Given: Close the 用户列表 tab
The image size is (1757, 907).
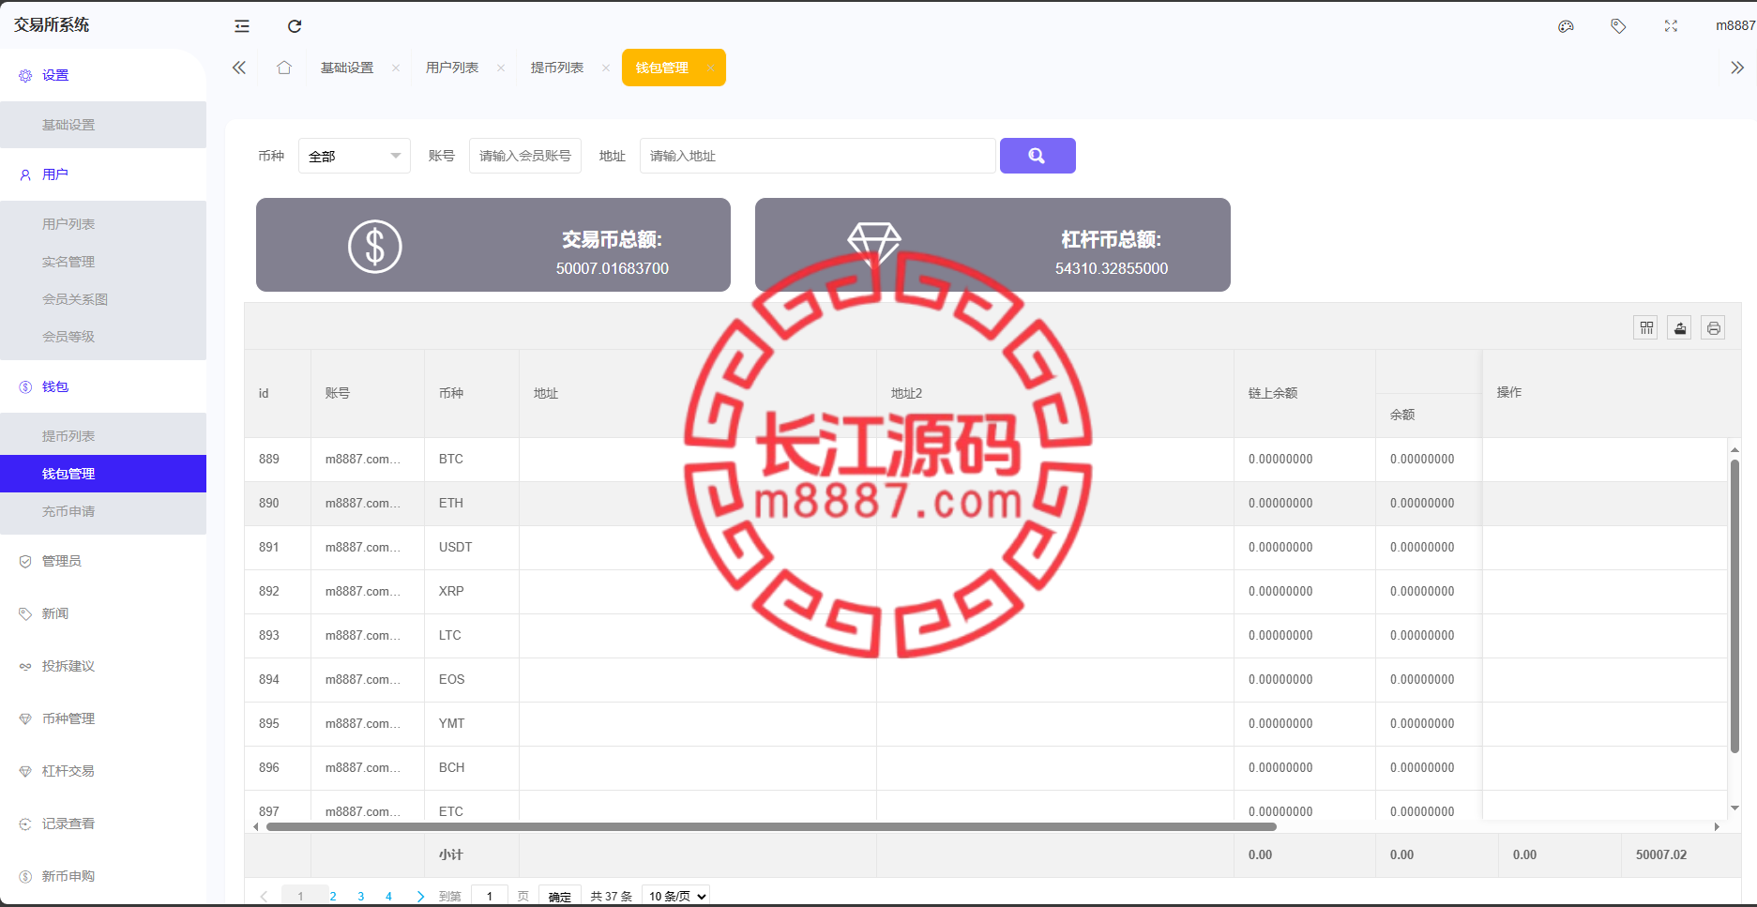Looking at the screenshot, I should point(501,68).
